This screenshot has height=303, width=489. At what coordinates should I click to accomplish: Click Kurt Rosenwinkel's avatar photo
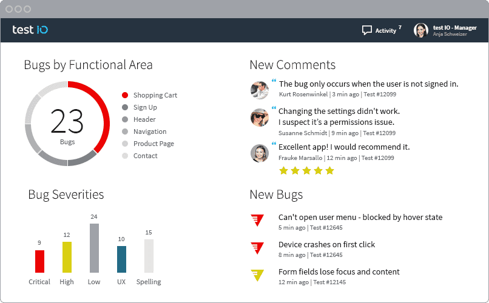pyautogui.click(x=260, y=90)
